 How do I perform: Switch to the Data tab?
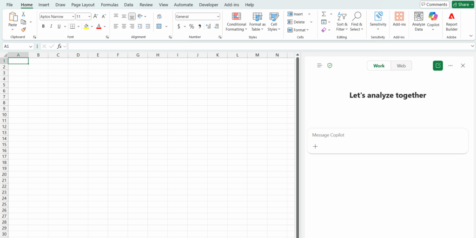click(129, 5)
